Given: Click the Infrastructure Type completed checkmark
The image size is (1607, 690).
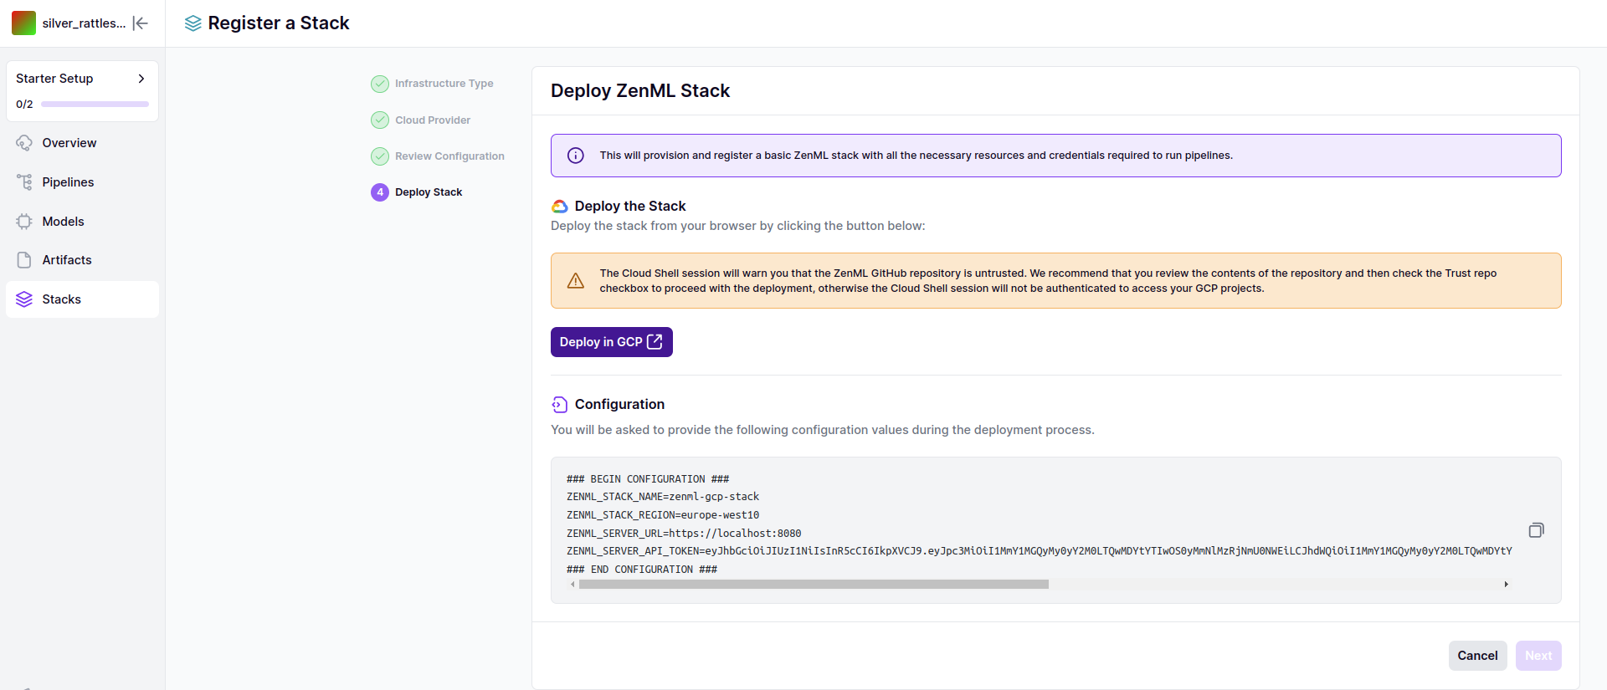Looking at the screenshot, I should pyautogui.click(x=380, y=84).
